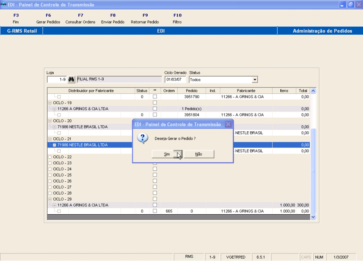Collapse the CICLO - 19 tree node

tap(50, 103)
